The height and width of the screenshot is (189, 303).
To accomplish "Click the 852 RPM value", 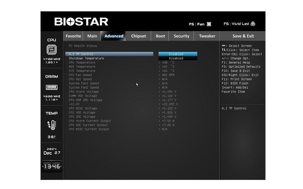I will (x=168, y=75).
